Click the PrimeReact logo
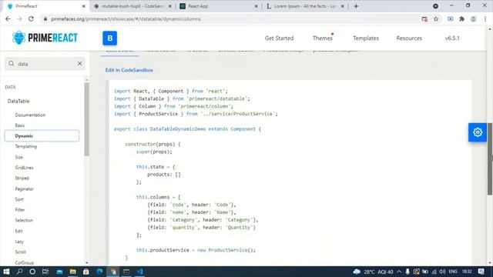493x277 pixels. [45, 38]
